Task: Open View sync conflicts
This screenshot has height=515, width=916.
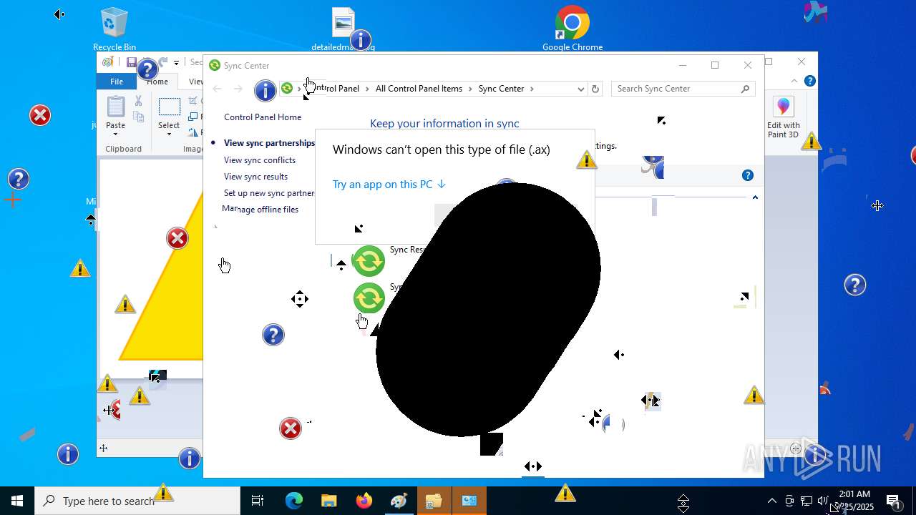Action: coord(260,160)
